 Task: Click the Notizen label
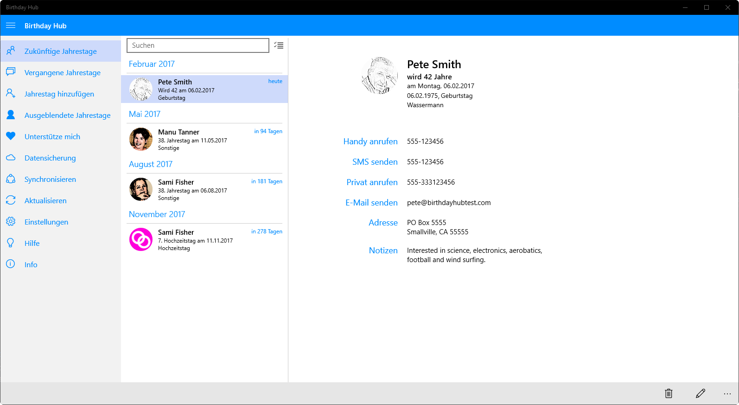(x=383, y=251)
